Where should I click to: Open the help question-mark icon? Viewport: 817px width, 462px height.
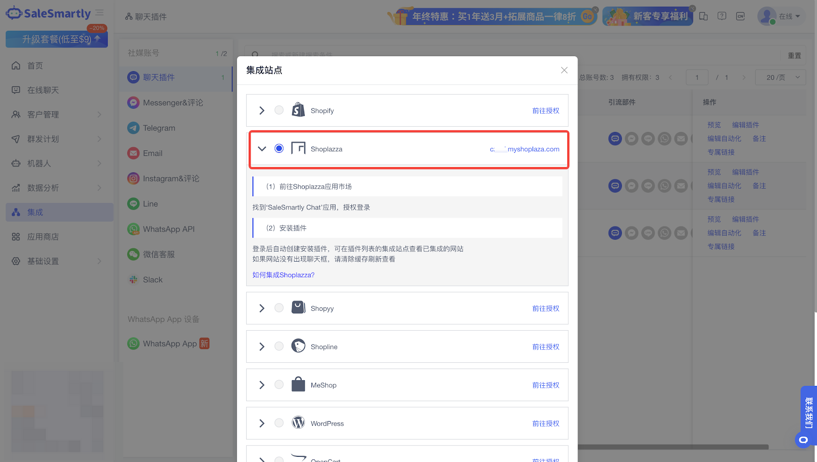722,16
